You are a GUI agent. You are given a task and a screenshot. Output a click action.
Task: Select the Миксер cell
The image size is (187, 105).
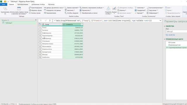point(52,55)
